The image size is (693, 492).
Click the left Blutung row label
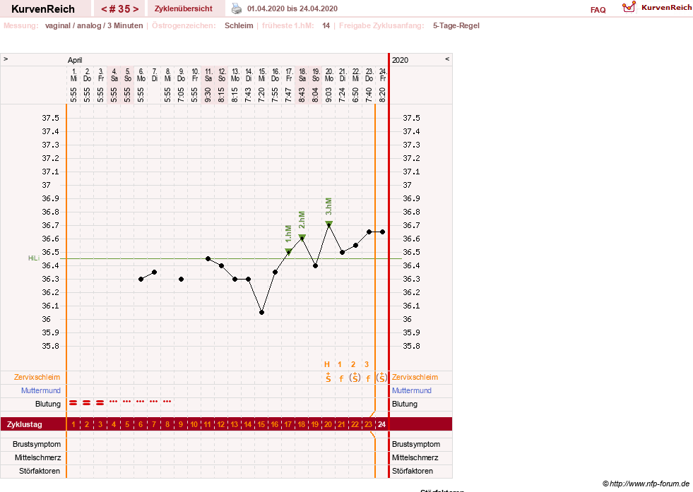pos(48,404)
